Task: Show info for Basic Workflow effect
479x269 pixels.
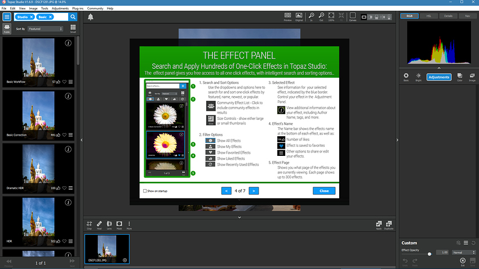Action: coord(68,43)
